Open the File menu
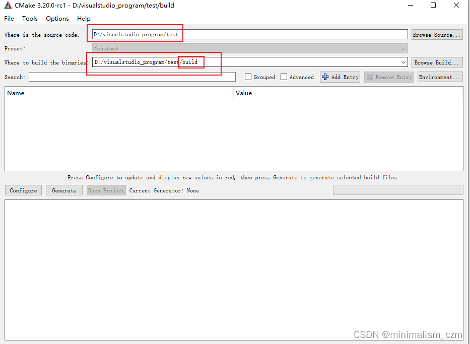Viewport: 470px width, 344px height. (9, 18)
